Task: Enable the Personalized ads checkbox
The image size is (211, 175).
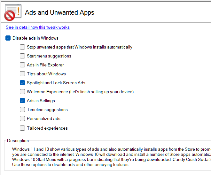Action: point(22,119)
